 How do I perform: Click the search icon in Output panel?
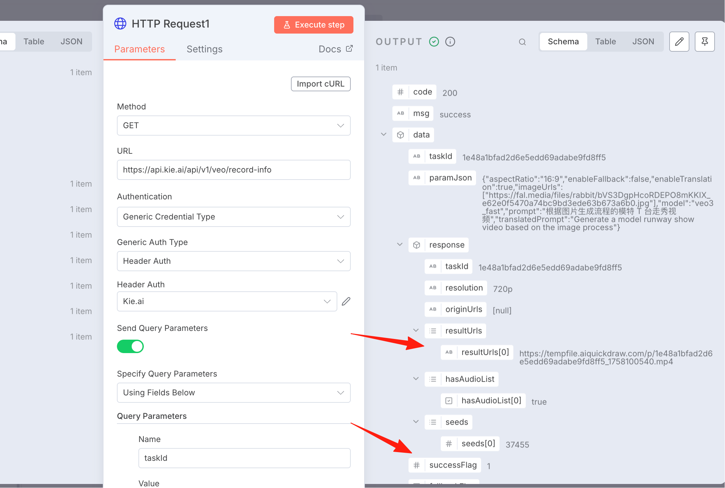tap(522, 42)
